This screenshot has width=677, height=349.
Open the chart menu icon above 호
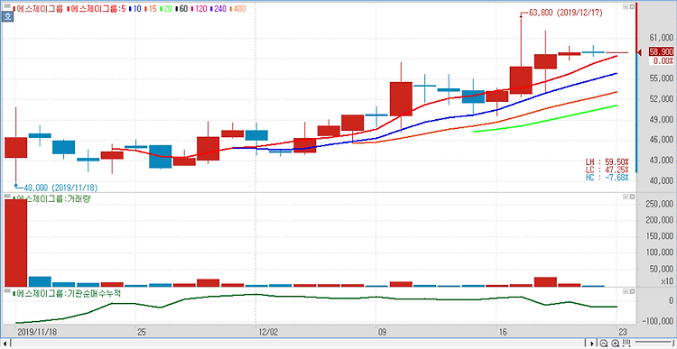(x=7, y=6)
